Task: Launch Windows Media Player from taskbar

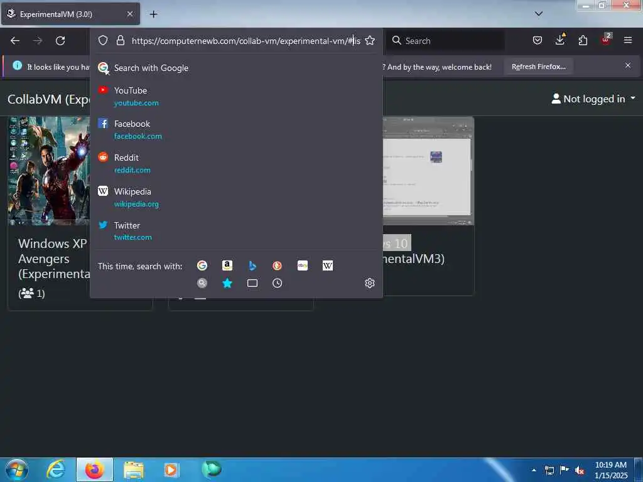Action: [x=171, y=469]
